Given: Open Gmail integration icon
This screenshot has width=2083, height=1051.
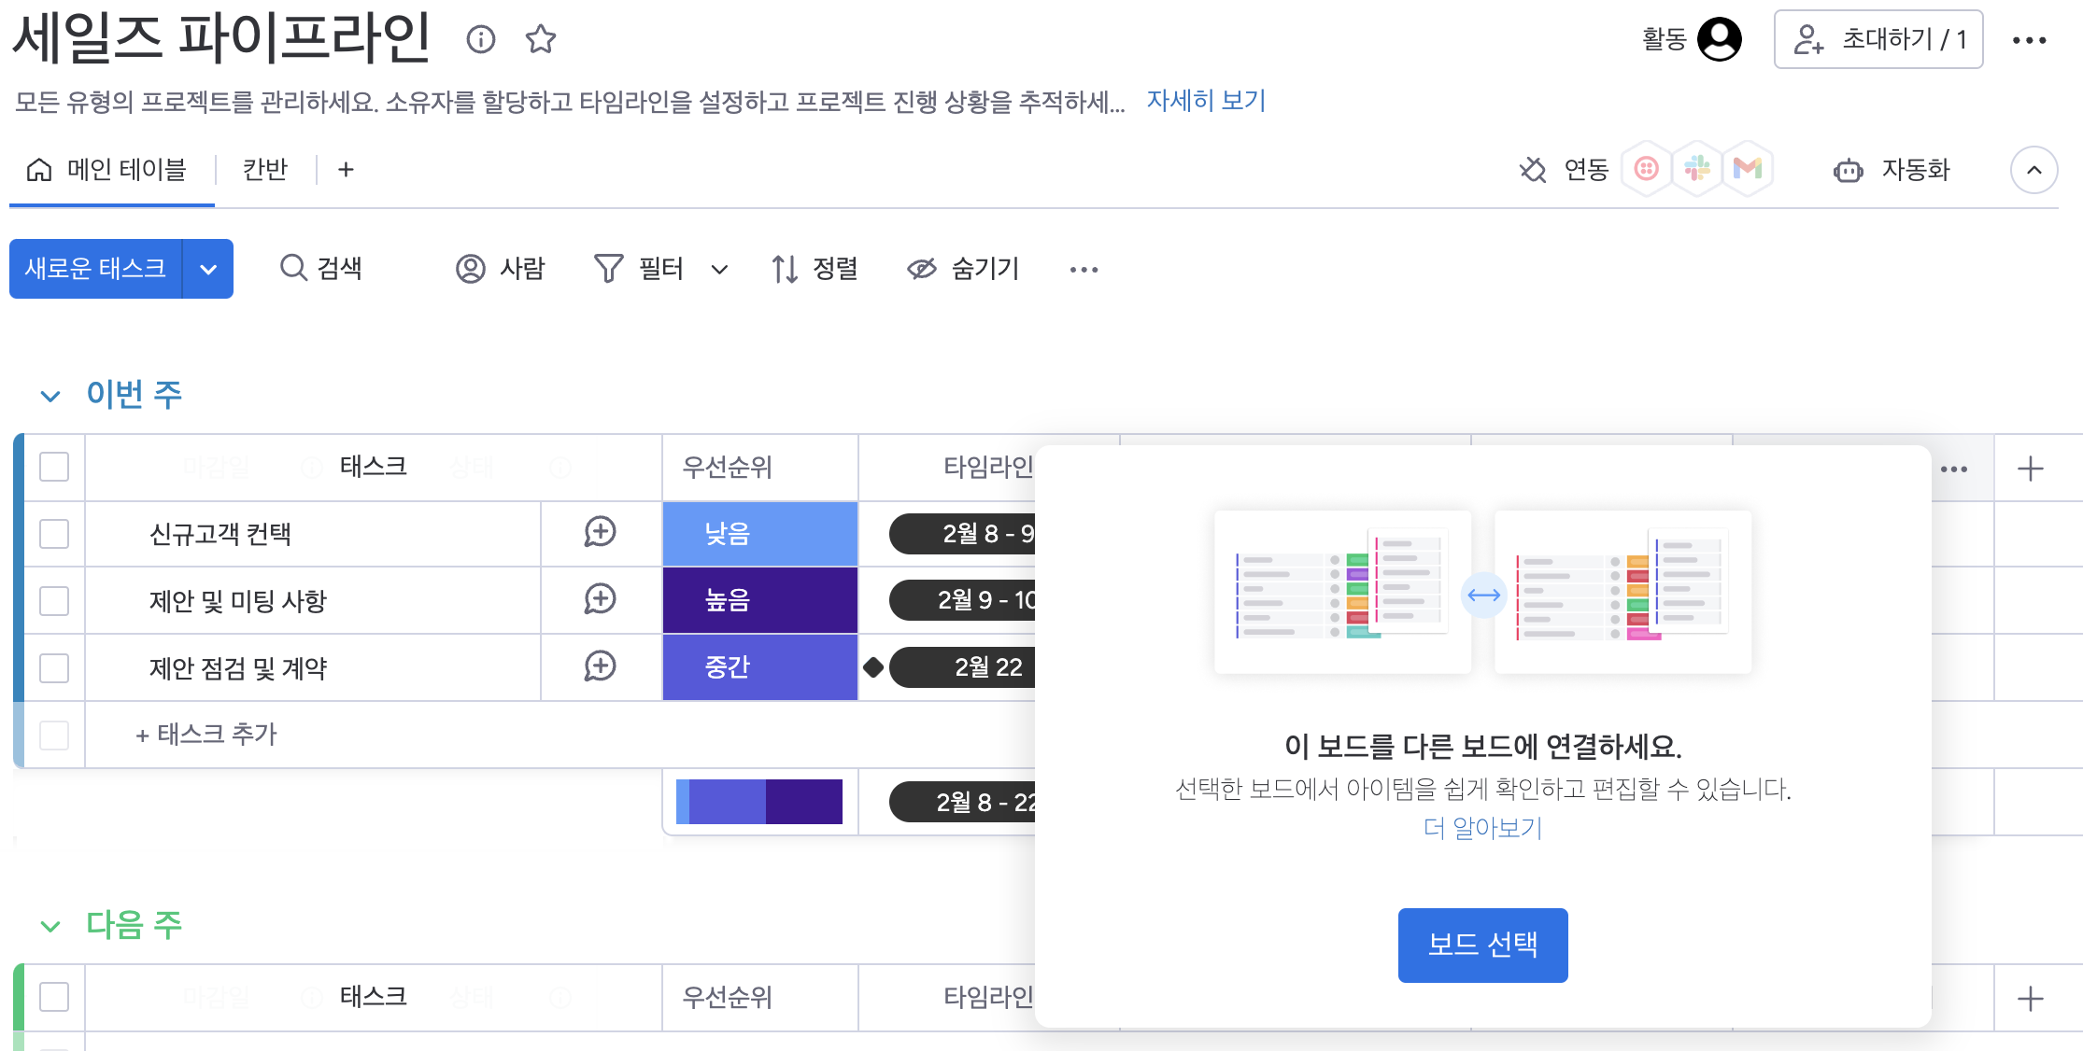Looking at the screenshot, I should click(x=1747, y=169).
